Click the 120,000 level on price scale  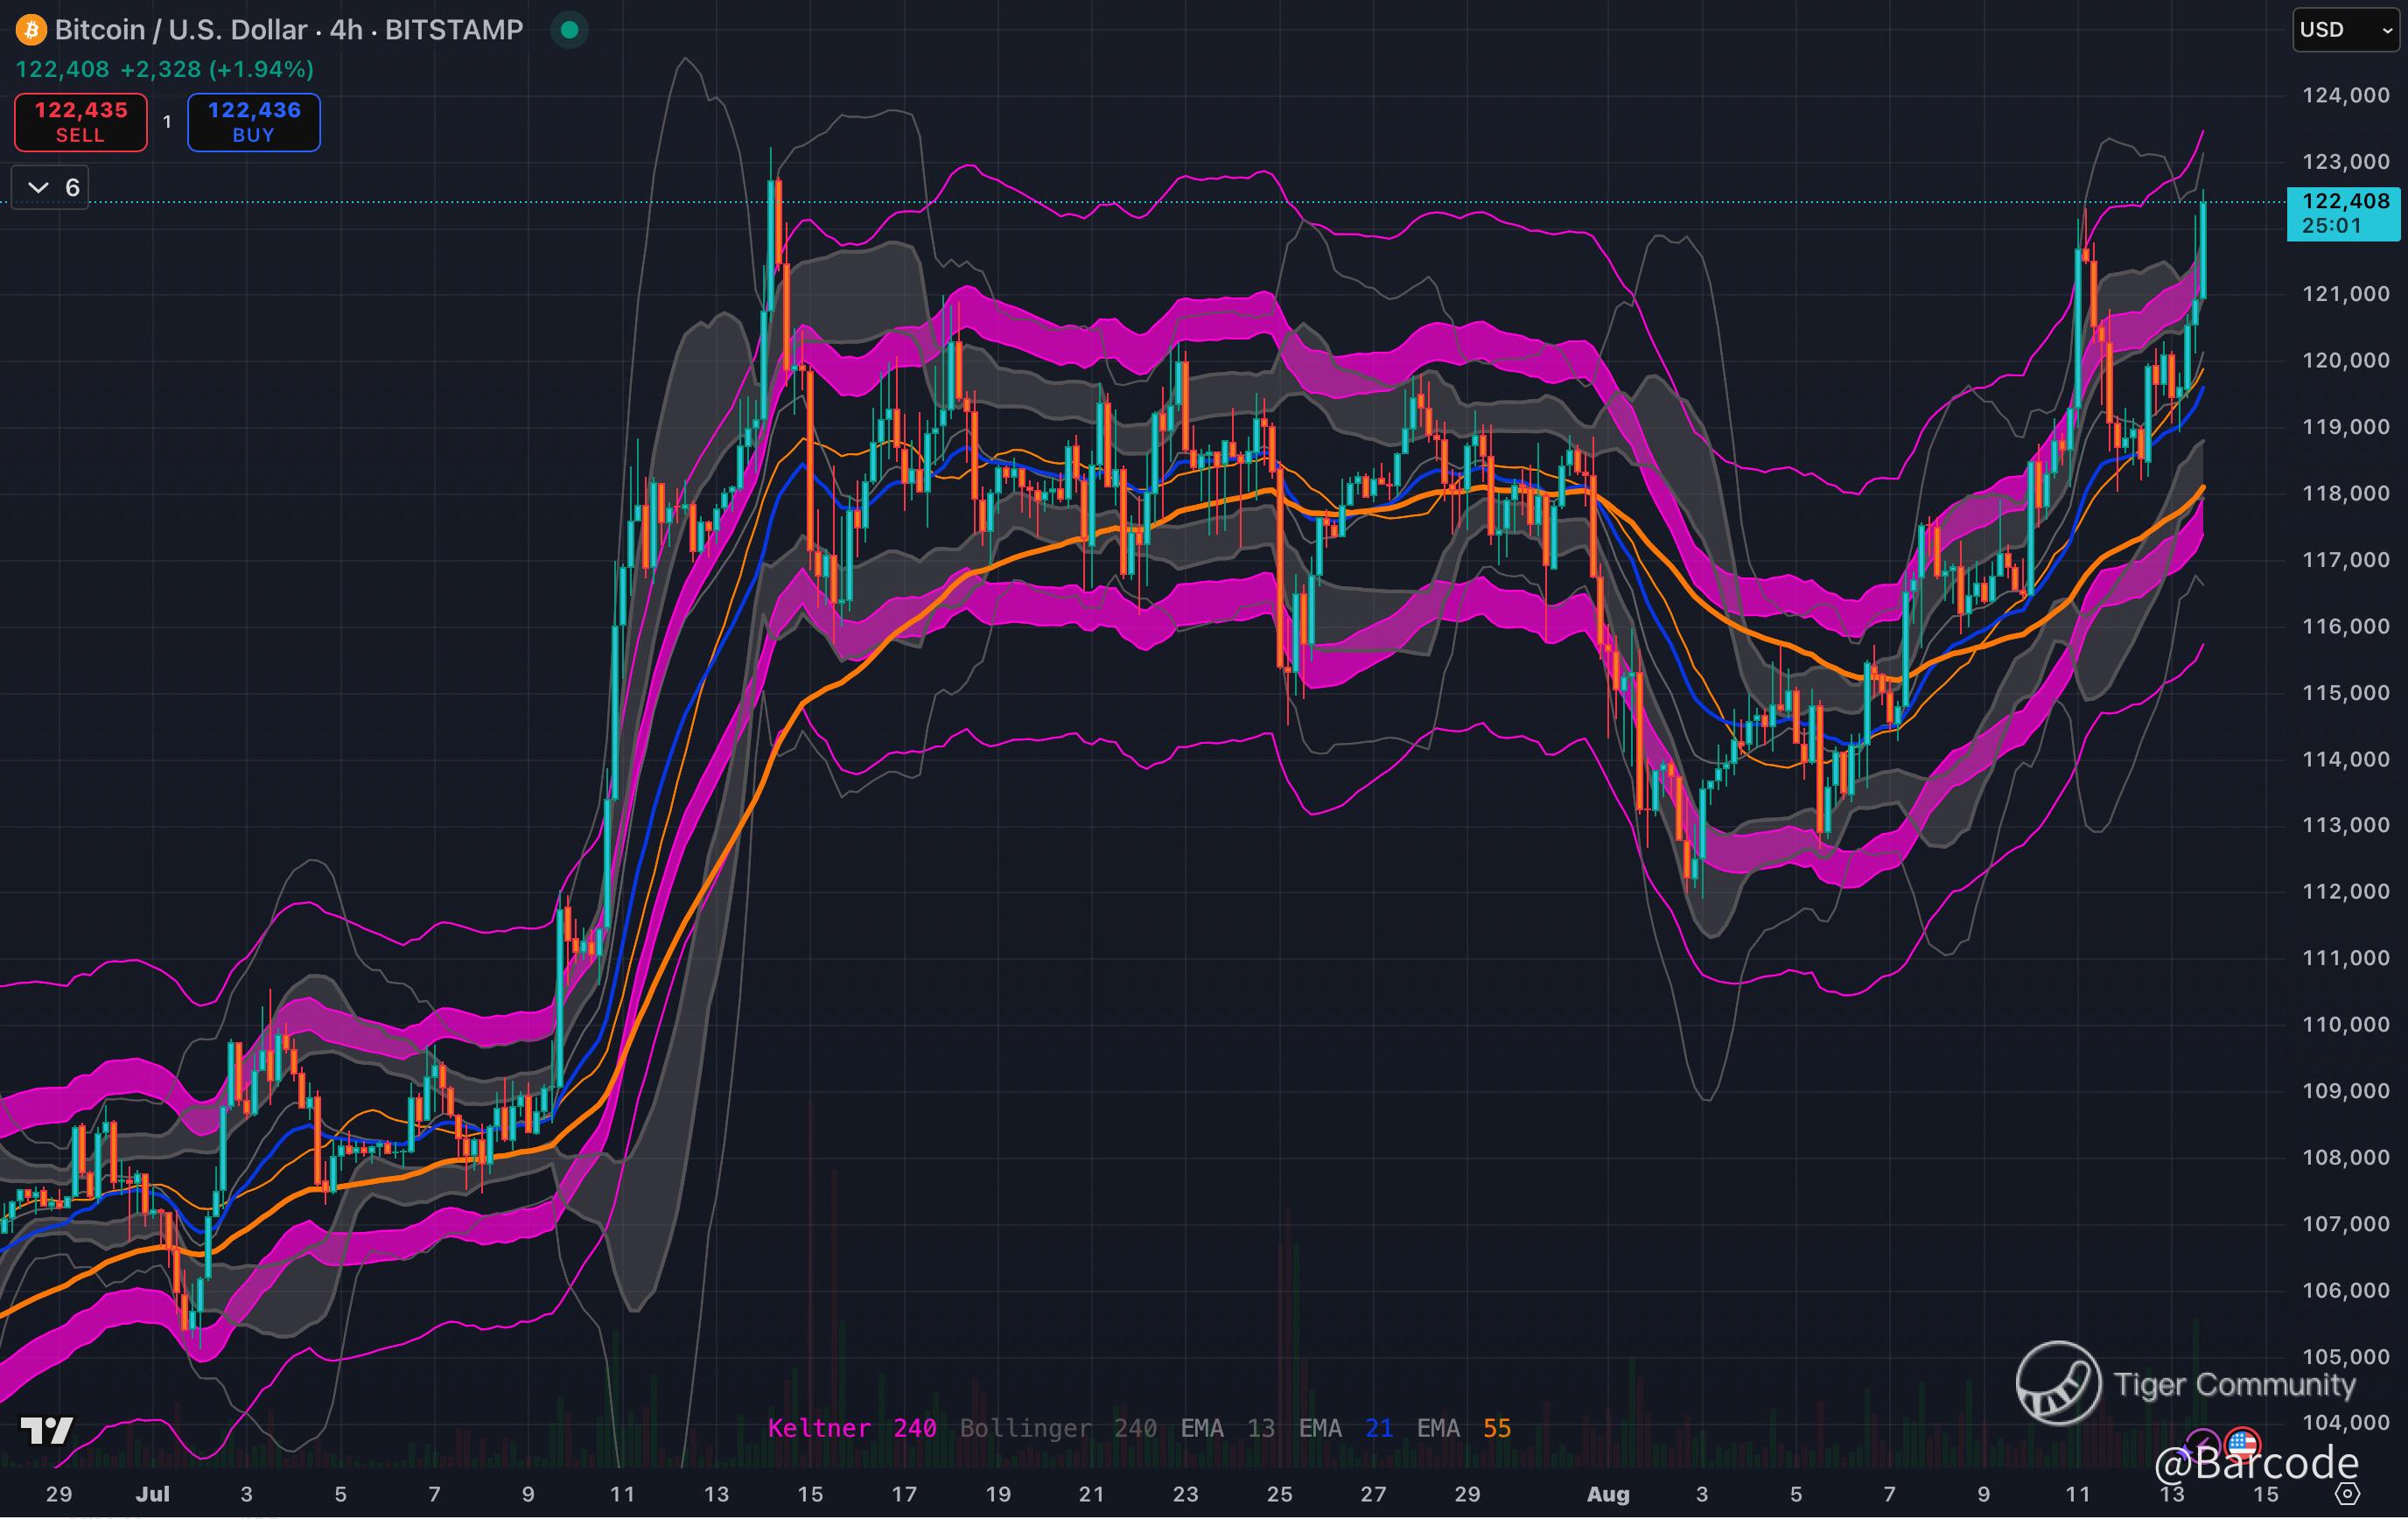pyautogui.click(x=2345, y=360)
